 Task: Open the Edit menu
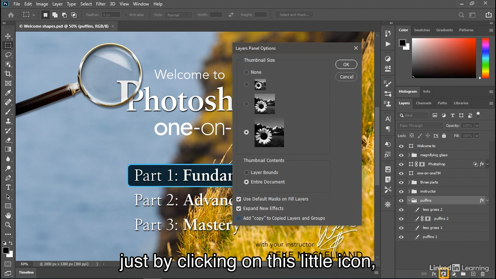[x=28, y=4]
